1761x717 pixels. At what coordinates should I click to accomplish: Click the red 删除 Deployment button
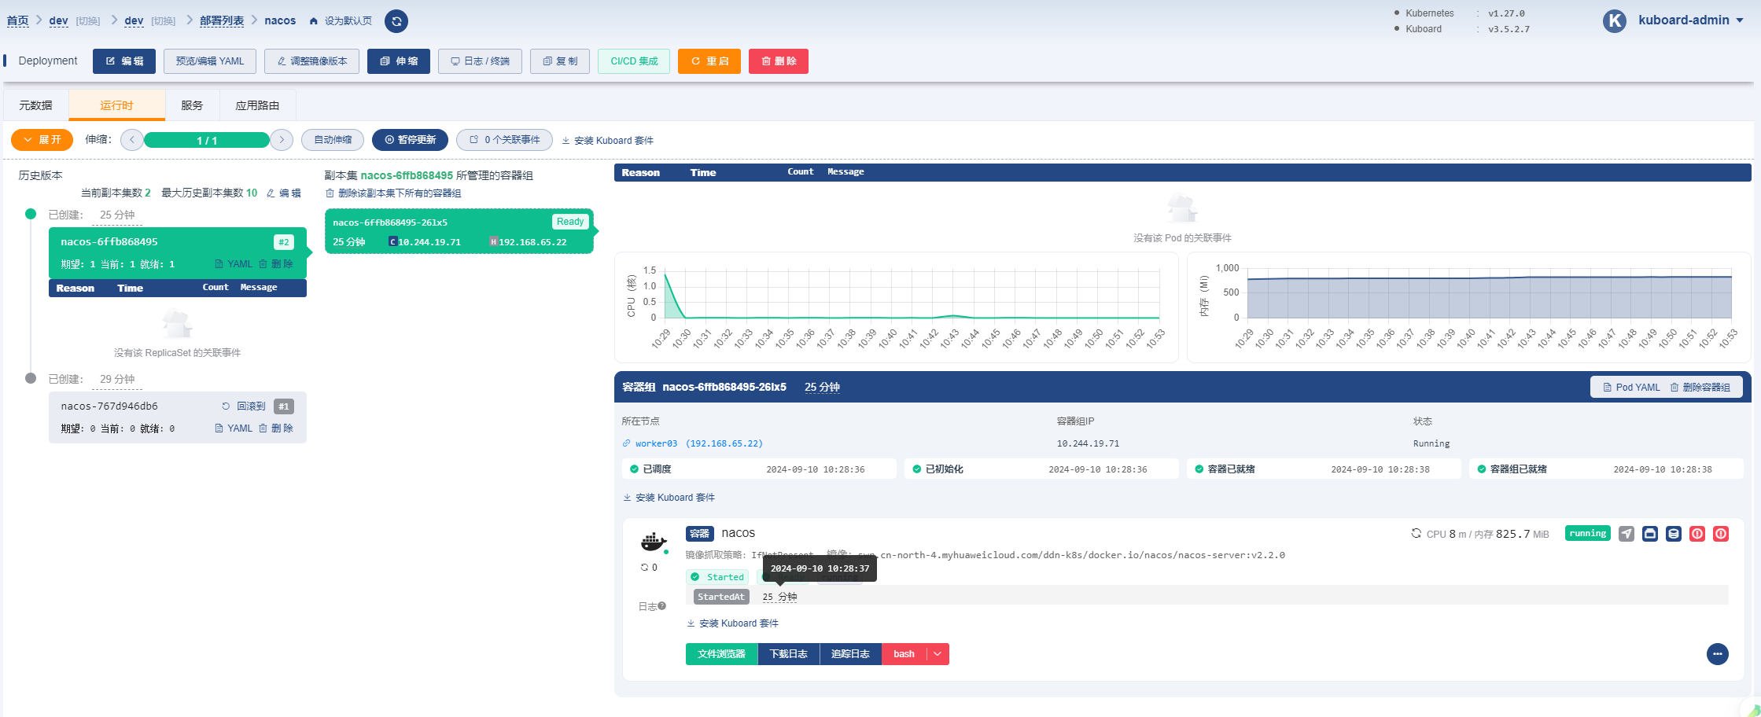779,61
